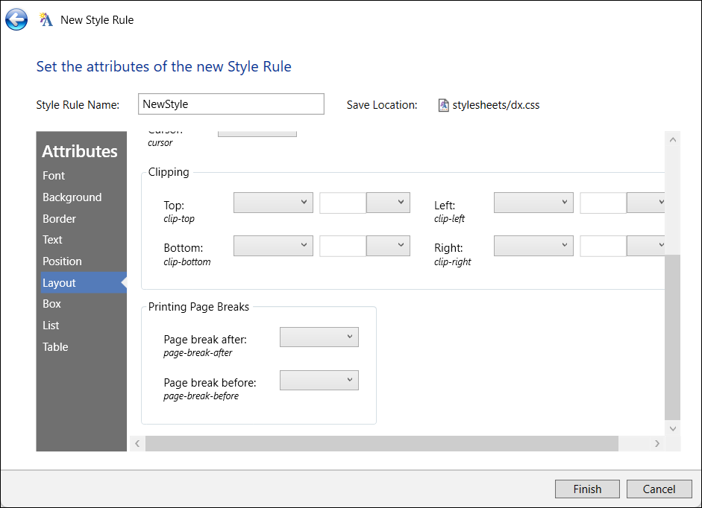
Task: Click the New Style Rule wizard icon
Action: (x=46, y=20)
